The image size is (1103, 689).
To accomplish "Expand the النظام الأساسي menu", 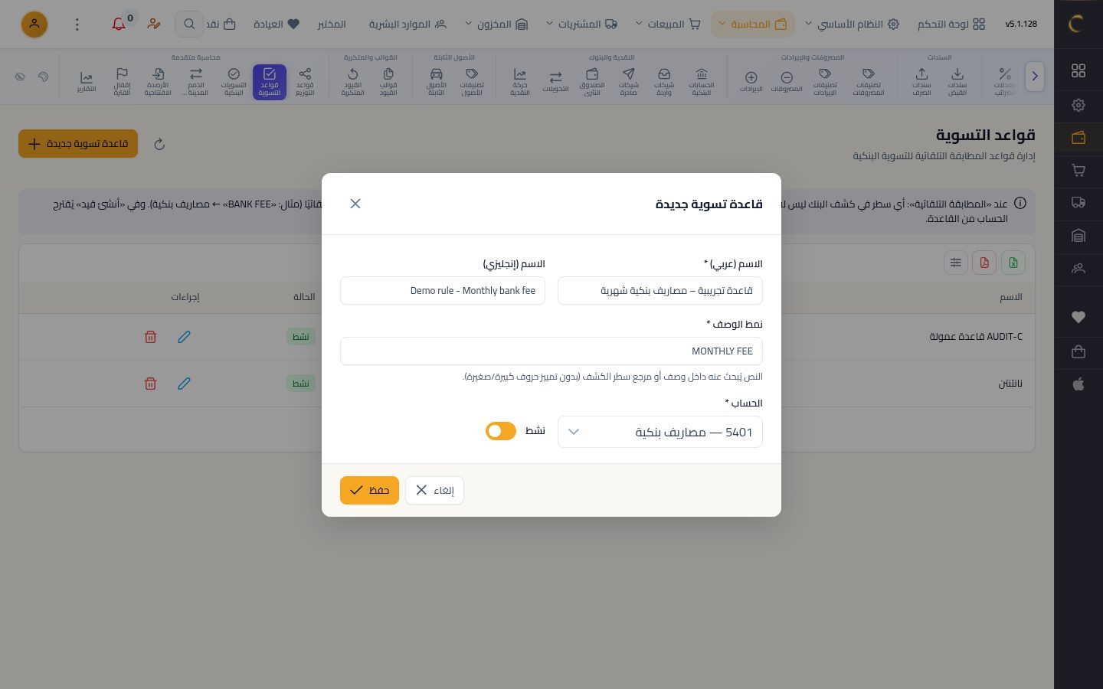I will [852, 24].
